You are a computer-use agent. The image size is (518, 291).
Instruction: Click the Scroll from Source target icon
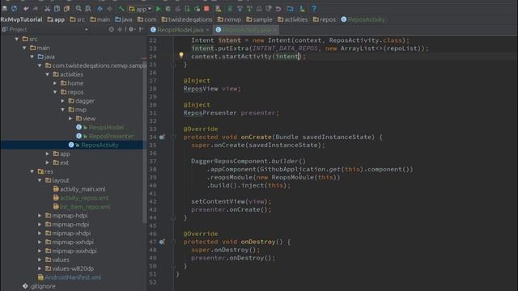(x=112, y=29)
